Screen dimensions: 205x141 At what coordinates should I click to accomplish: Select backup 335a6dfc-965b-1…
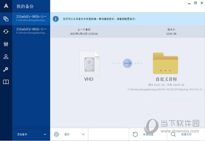click(x=31, y=18)
